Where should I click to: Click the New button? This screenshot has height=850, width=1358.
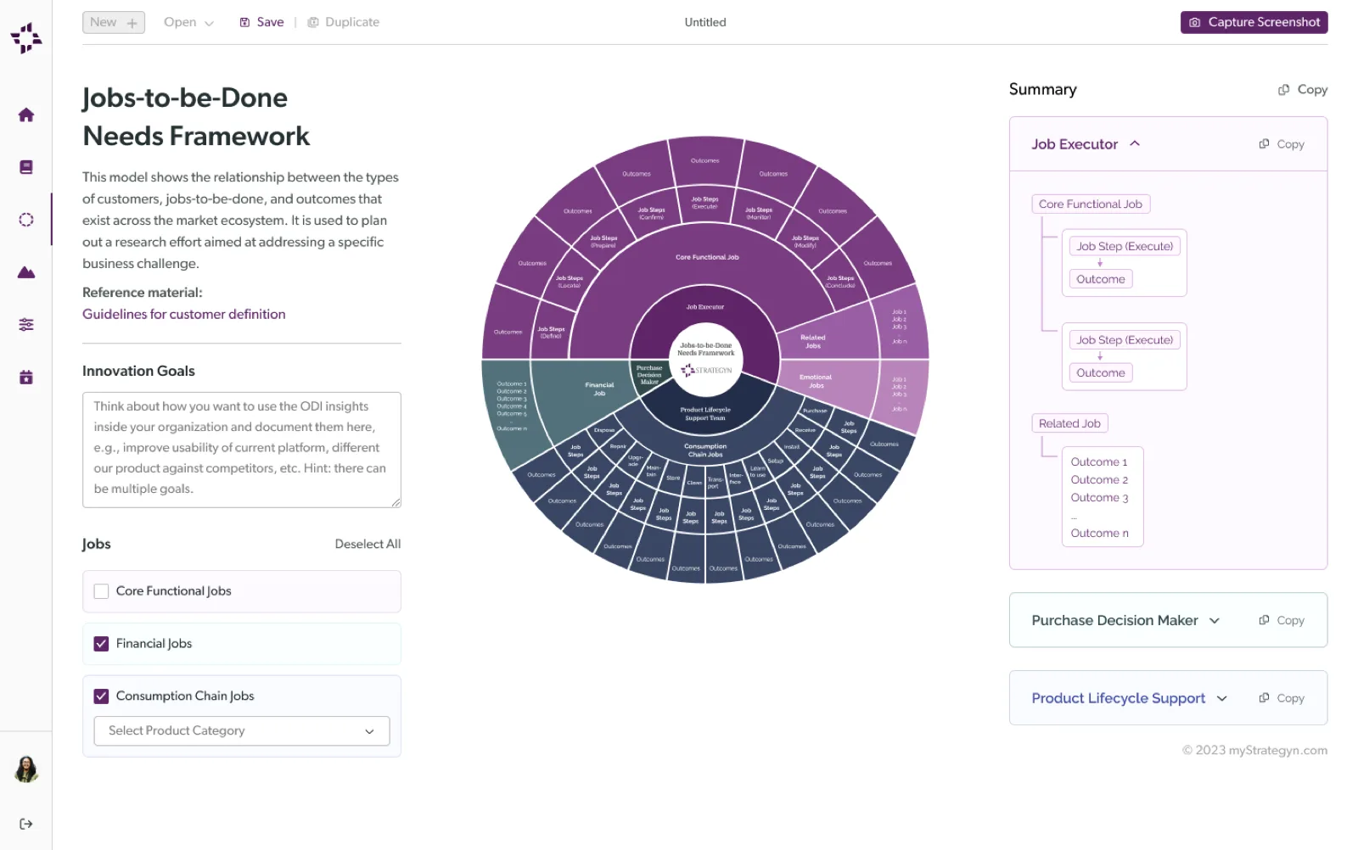pyautogui.click(x=114, y=23)
